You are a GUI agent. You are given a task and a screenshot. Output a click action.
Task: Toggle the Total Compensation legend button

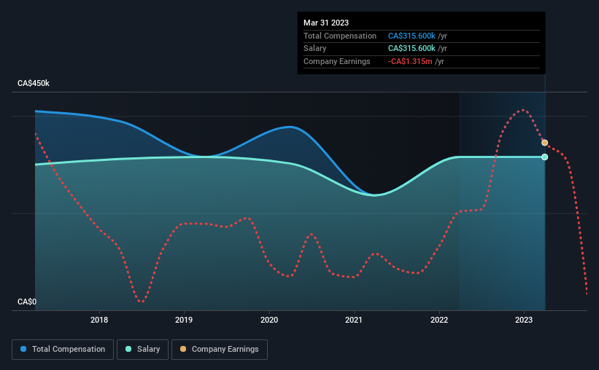(63, 350)
